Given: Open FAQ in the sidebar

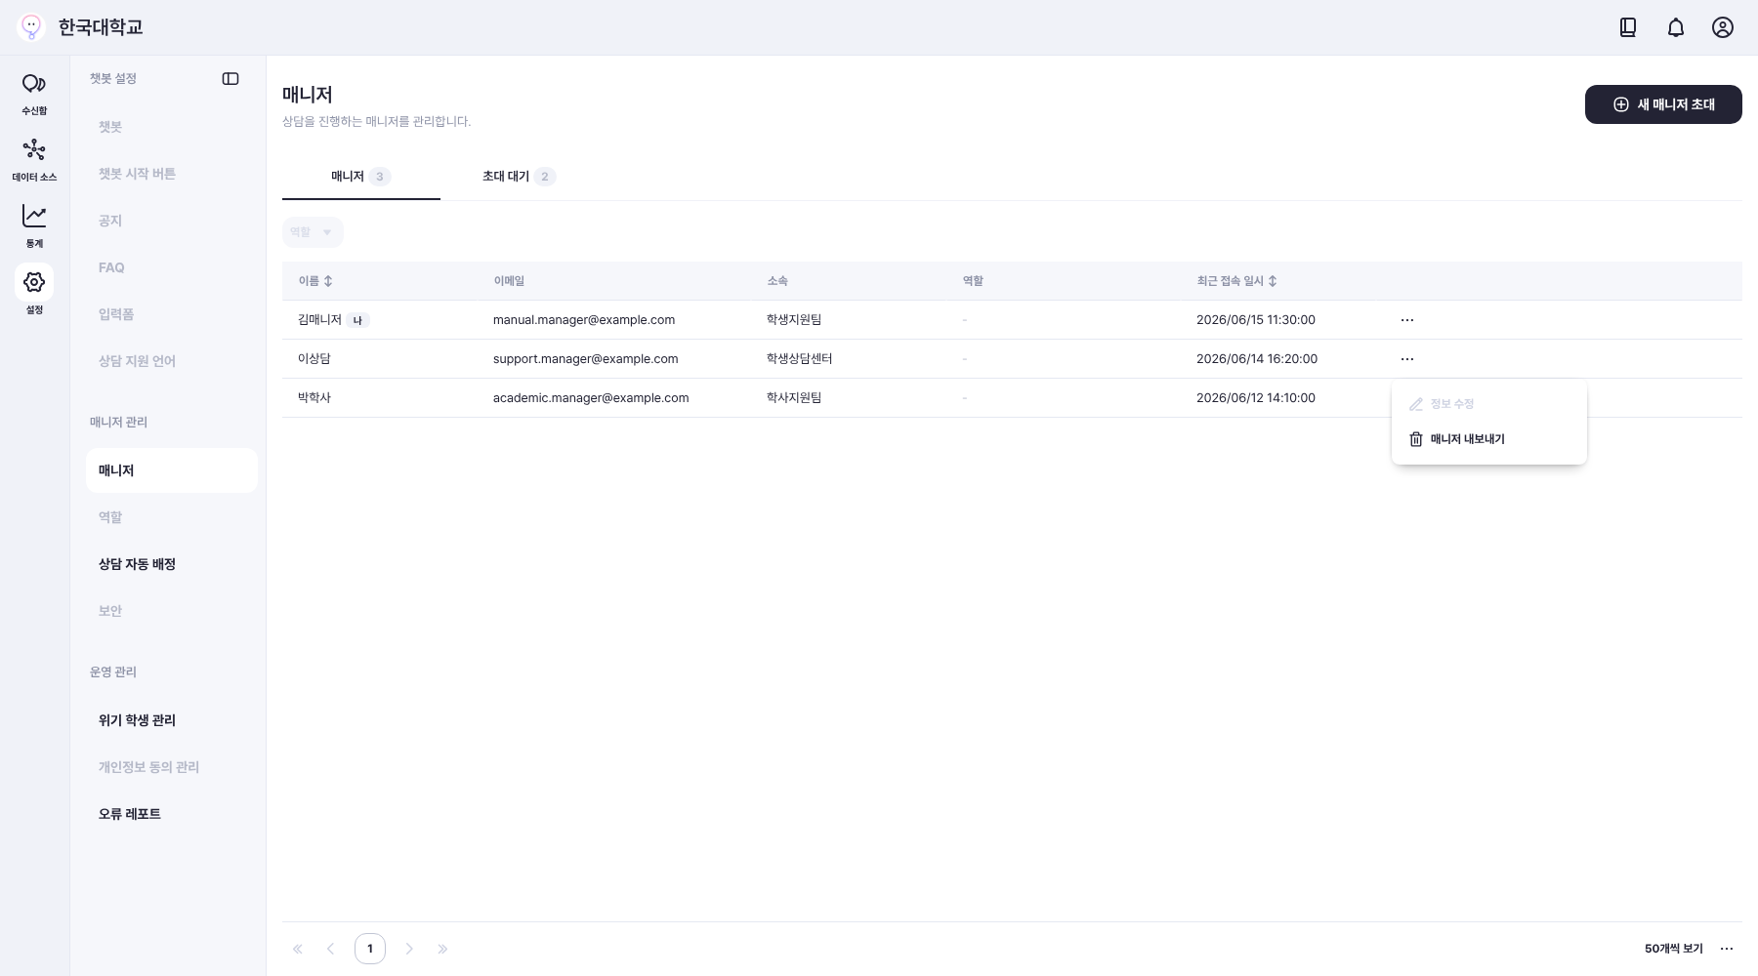Looking at the screenshot, I should (x=172, y=267).
